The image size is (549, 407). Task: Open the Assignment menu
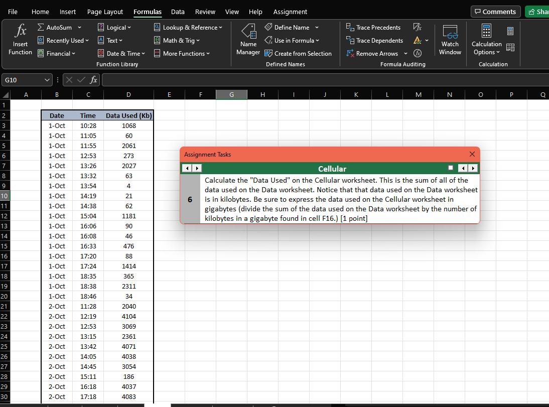[x=290, y=12]
